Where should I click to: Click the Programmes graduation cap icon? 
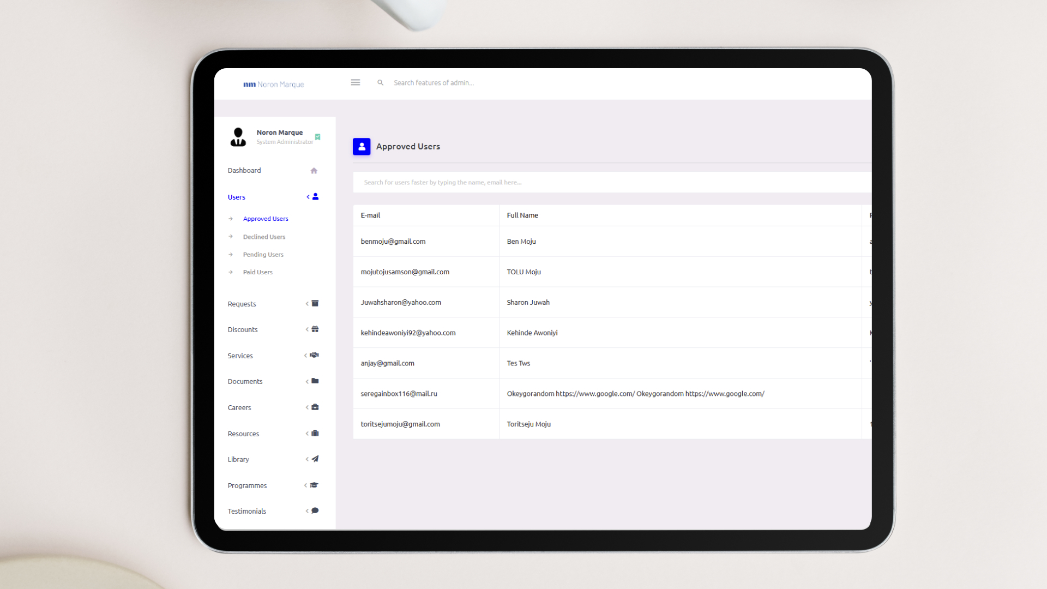click(314, 485)
